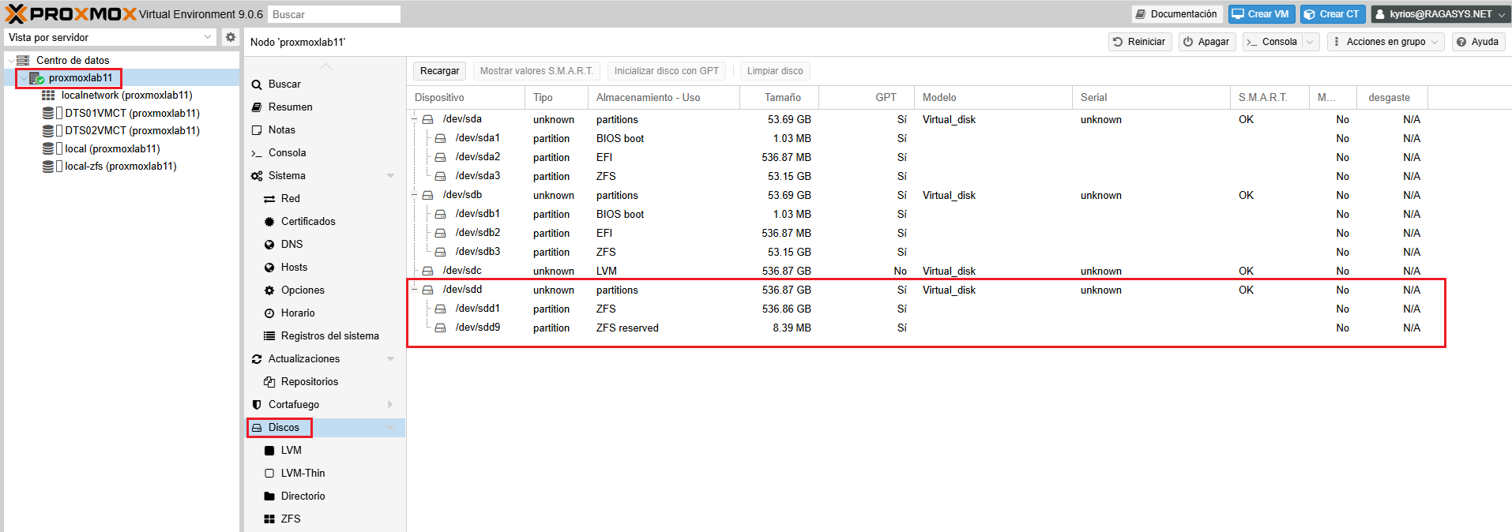Click the Horario clock icon
The image size is (1512, 532).
coord(269,313)
